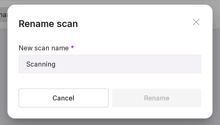The width and height of the screenshot is (220, 125).
Task: Click the word Scanning in the field
Action: click(41, 64)
